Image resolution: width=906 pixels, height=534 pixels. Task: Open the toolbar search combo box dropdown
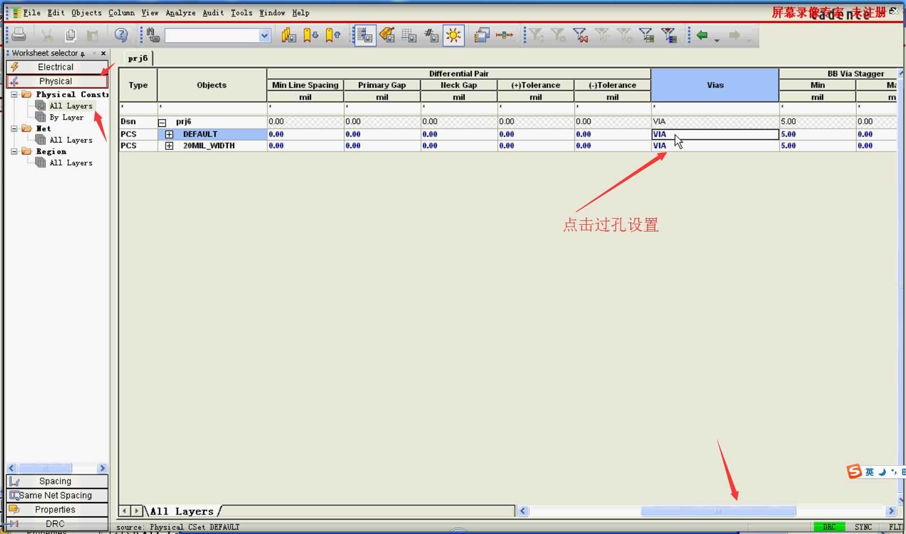click(x=265, y=36)
